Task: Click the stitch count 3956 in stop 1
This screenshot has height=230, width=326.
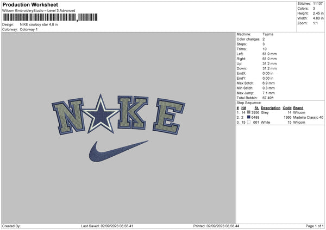Action: point(255,112)
